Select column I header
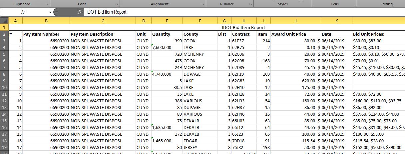The height and width of the screenshot is (154, 405). (x=263, y=21)
